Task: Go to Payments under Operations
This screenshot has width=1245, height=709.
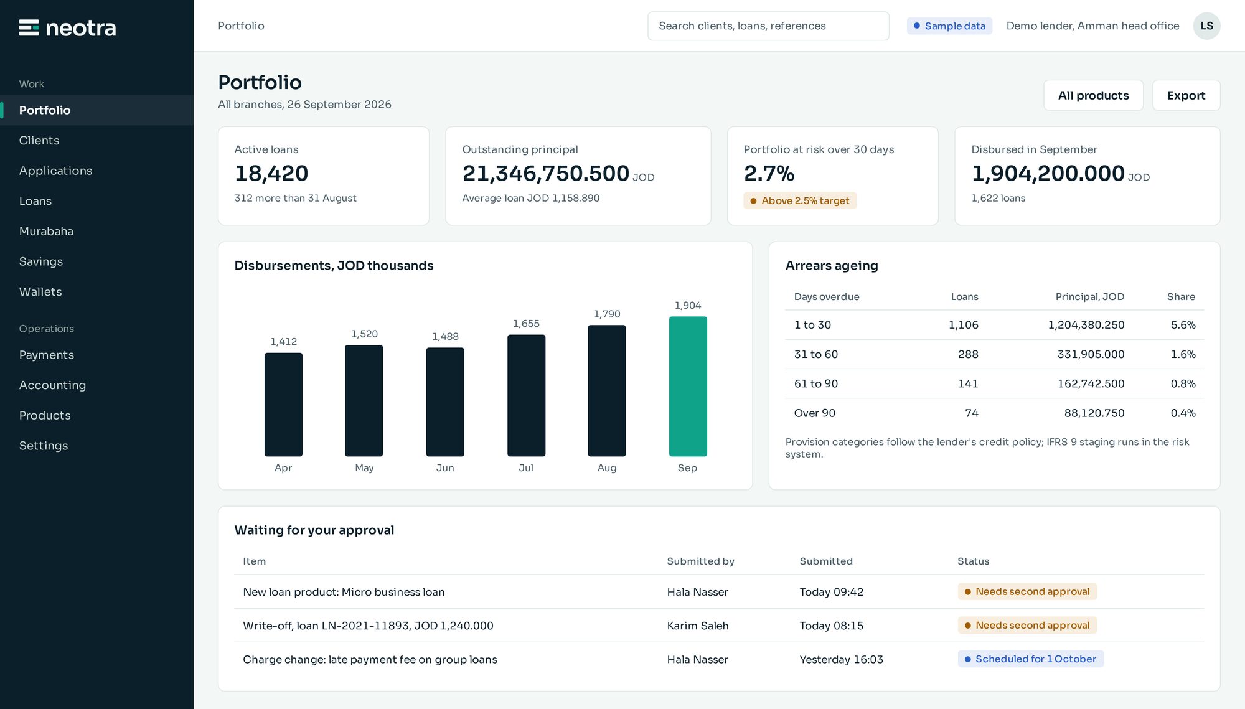Action: coord(96,355)
